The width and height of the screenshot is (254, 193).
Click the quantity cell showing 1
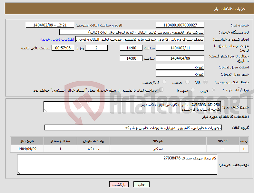(60, 148)
